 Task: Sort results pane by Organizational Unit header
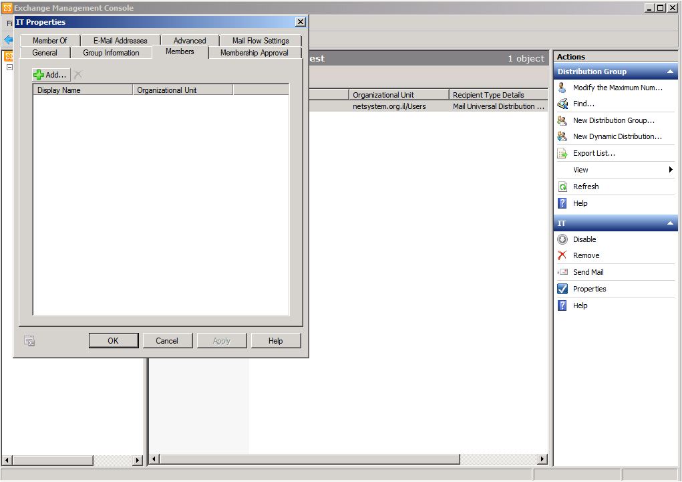point(399,94)
